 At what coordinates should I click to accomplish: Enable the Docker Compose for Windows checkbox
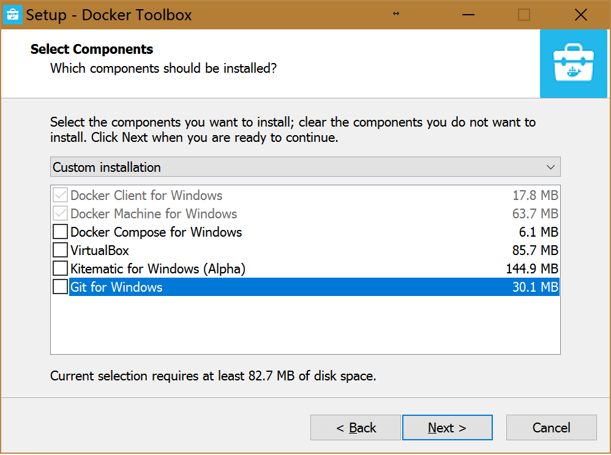[60, 232]
